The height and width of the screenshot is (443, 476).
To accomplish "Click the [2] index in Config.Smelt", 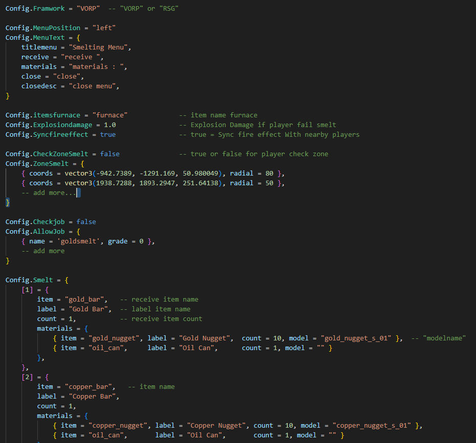I will 27,377.
